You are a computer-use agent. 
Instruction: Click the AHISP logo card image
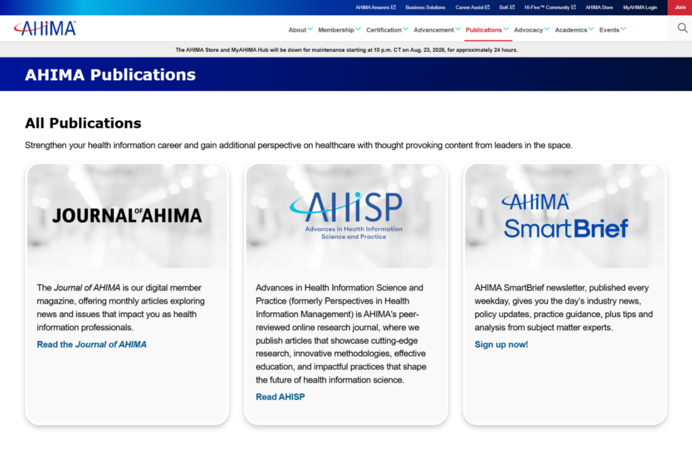346,216
